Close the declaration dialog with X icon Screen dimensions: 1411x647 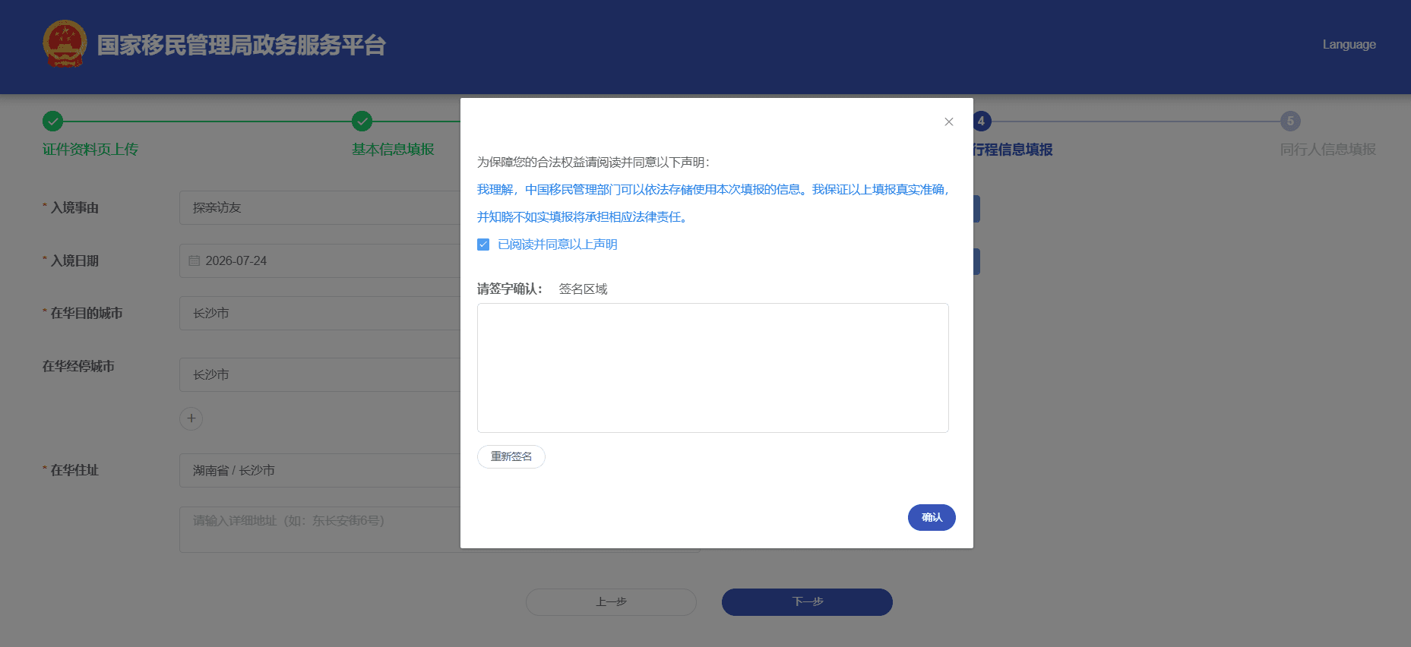point(948,122)
